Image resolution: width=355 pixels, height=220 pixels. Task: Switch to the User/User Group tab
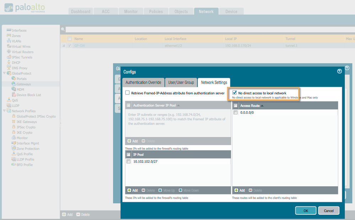[x=181, y=83]
